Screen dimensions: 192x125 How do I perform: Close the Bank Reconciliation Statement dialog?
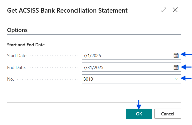coord(175,10)
